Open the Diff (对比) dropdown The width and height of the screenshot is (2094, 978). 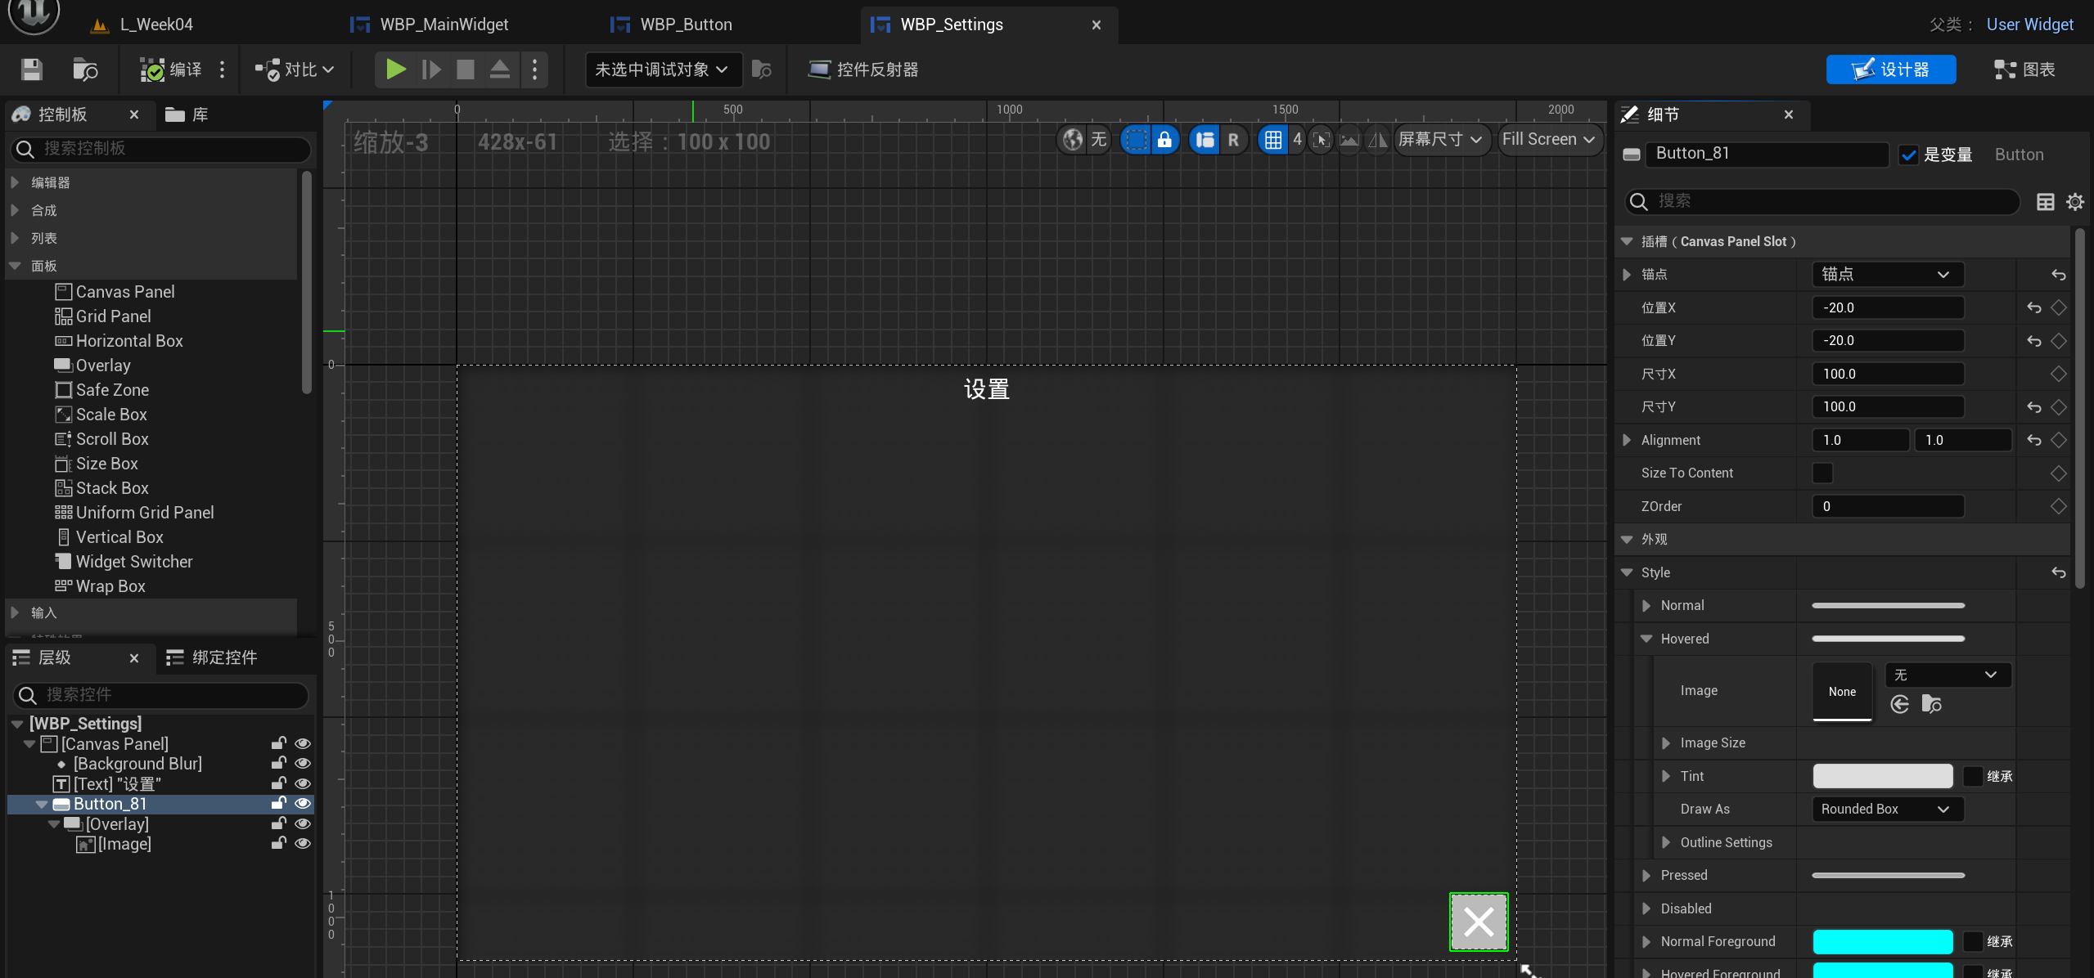(294, 70)
